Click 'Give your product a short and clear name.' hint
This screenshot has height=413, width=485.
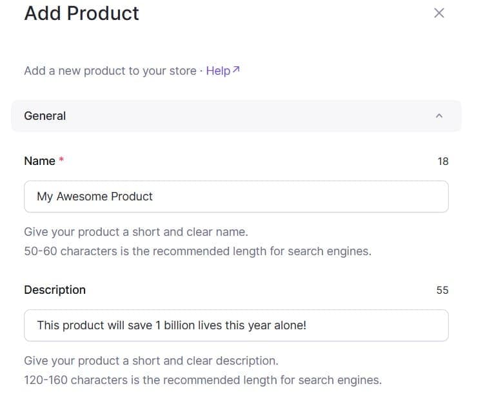click(x=136, y=232)
